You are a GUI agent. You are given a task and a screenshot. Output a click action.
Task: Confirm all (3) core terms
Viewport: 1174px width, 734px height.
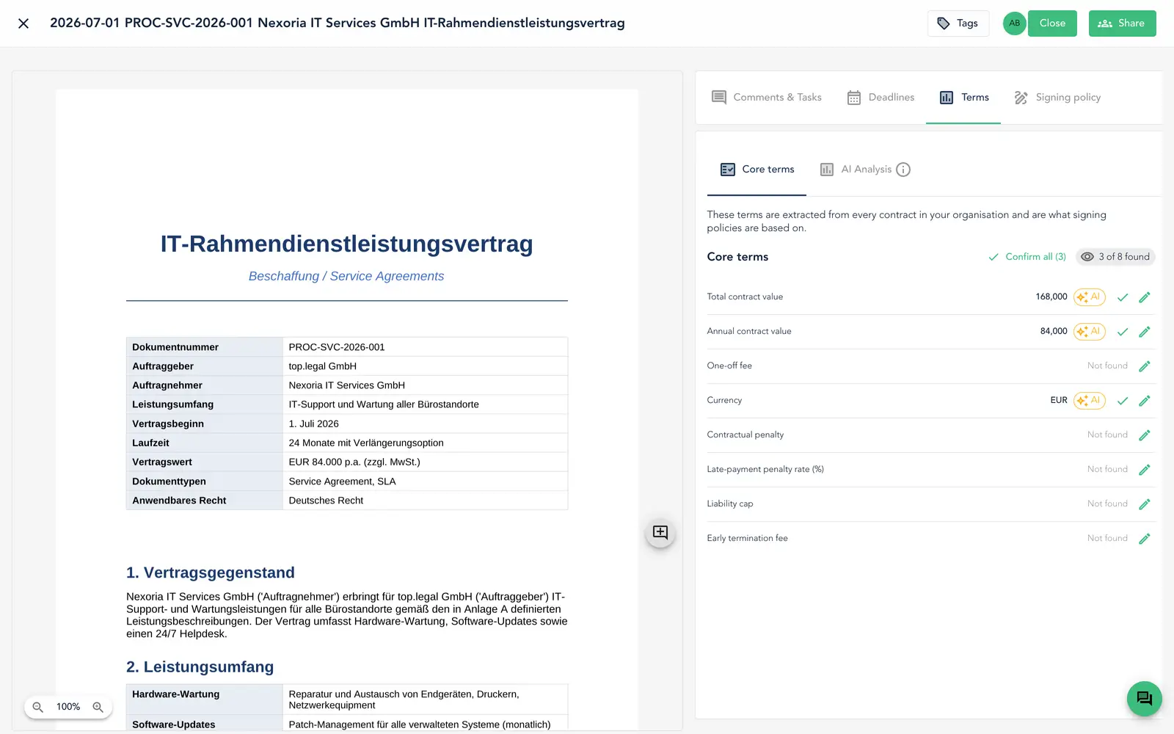pos(1027,257)
